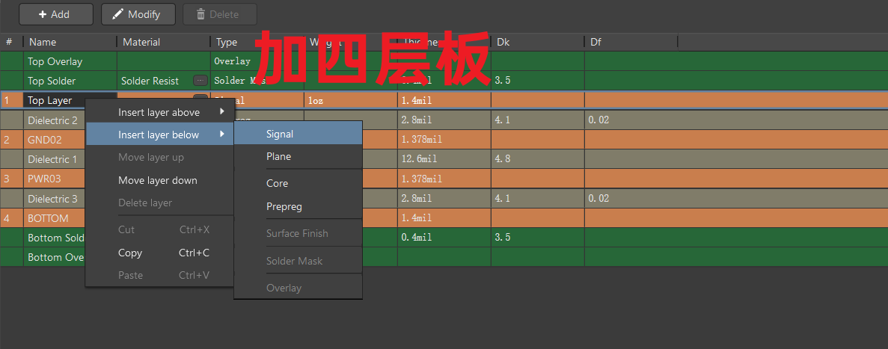
Task: Choose Plane from the insert submenu
Action: pos(278,157)
